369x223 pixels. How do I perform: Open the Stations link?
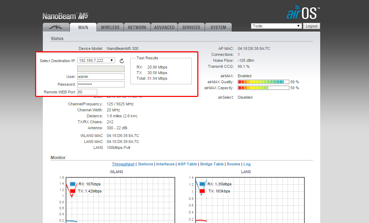145,164
